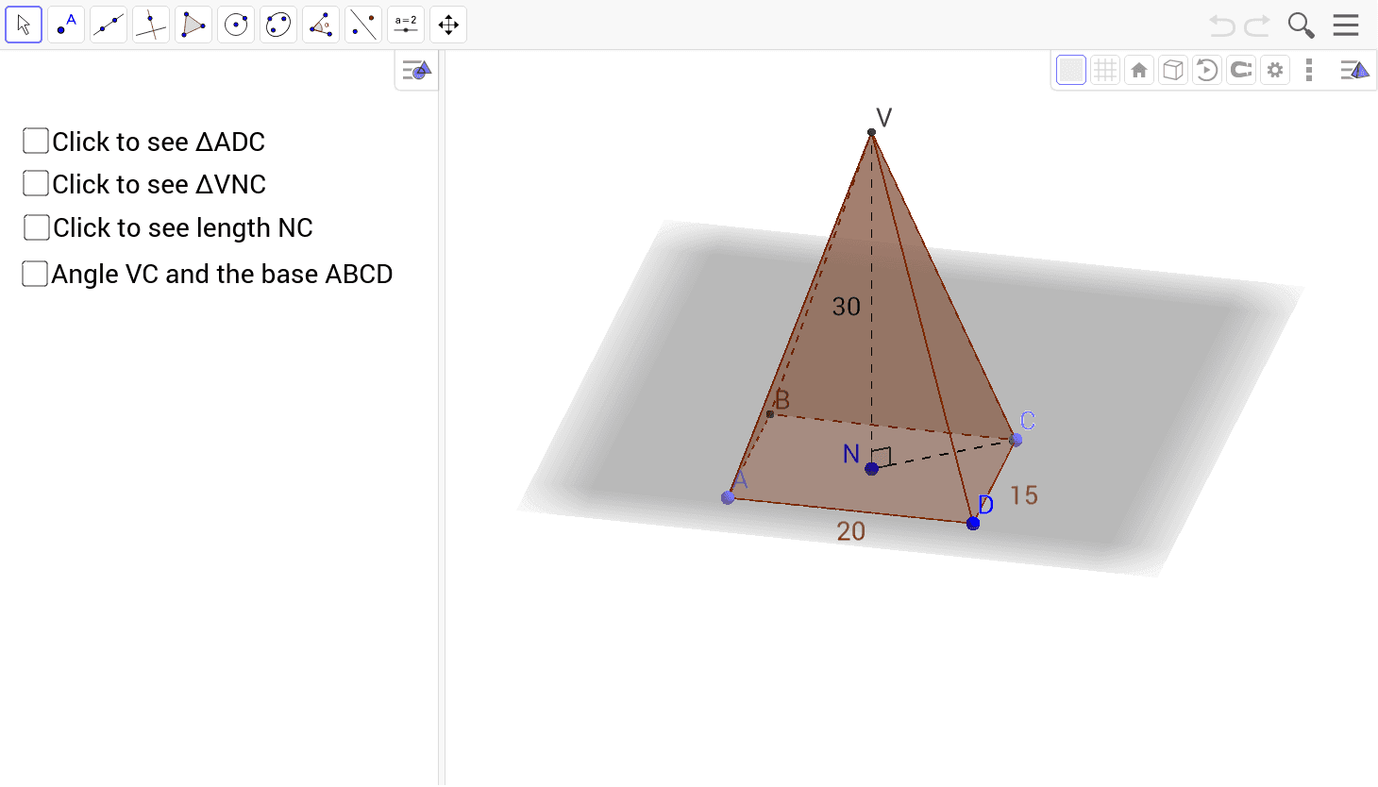1378x787 pixels.
Task: Select the Slider tool
Action: point(405,24)
